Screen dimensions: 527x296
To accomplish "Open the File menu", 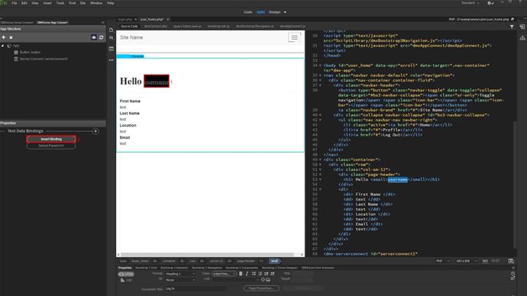I will 15,3.
